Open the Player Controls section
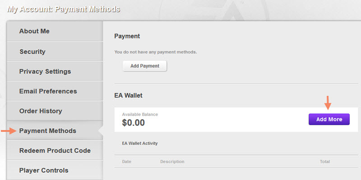The width and height of the screenshot is (361, 180). [44, 170]
